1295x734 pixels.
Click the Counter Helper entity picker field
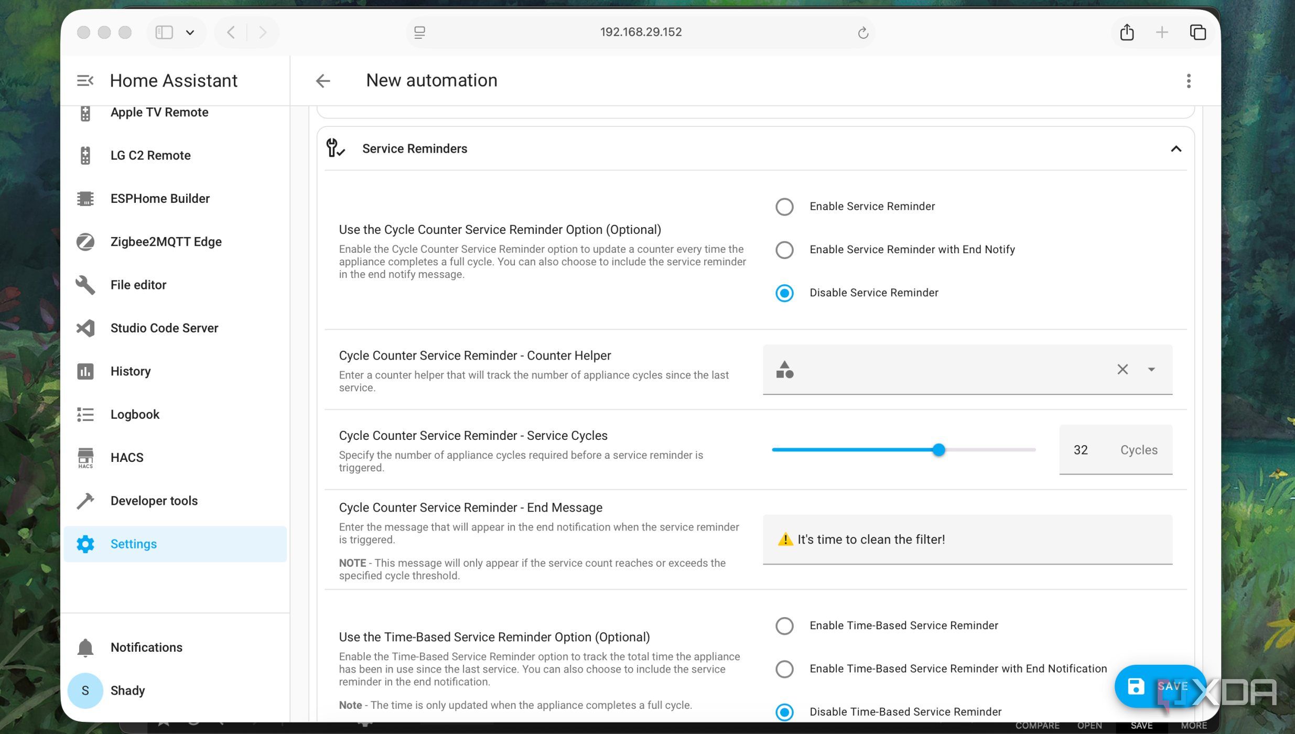[x=967, y=369]
